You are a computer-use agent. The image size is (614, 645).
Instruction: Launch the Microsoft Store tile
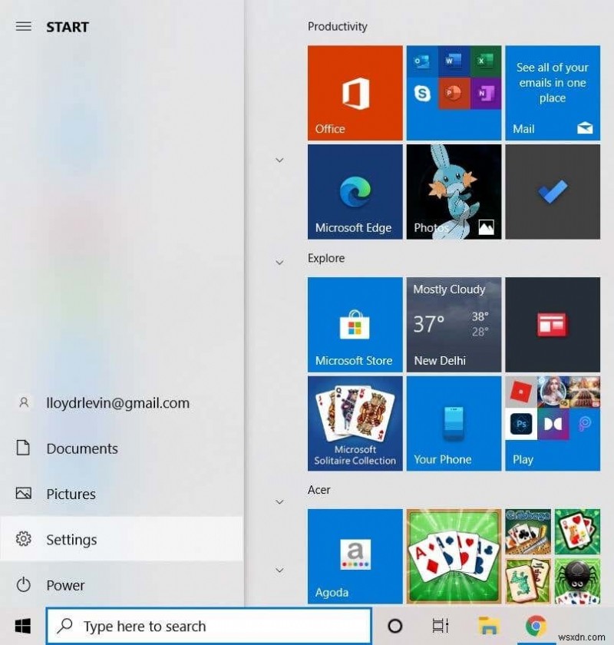[x=354, y=324]
